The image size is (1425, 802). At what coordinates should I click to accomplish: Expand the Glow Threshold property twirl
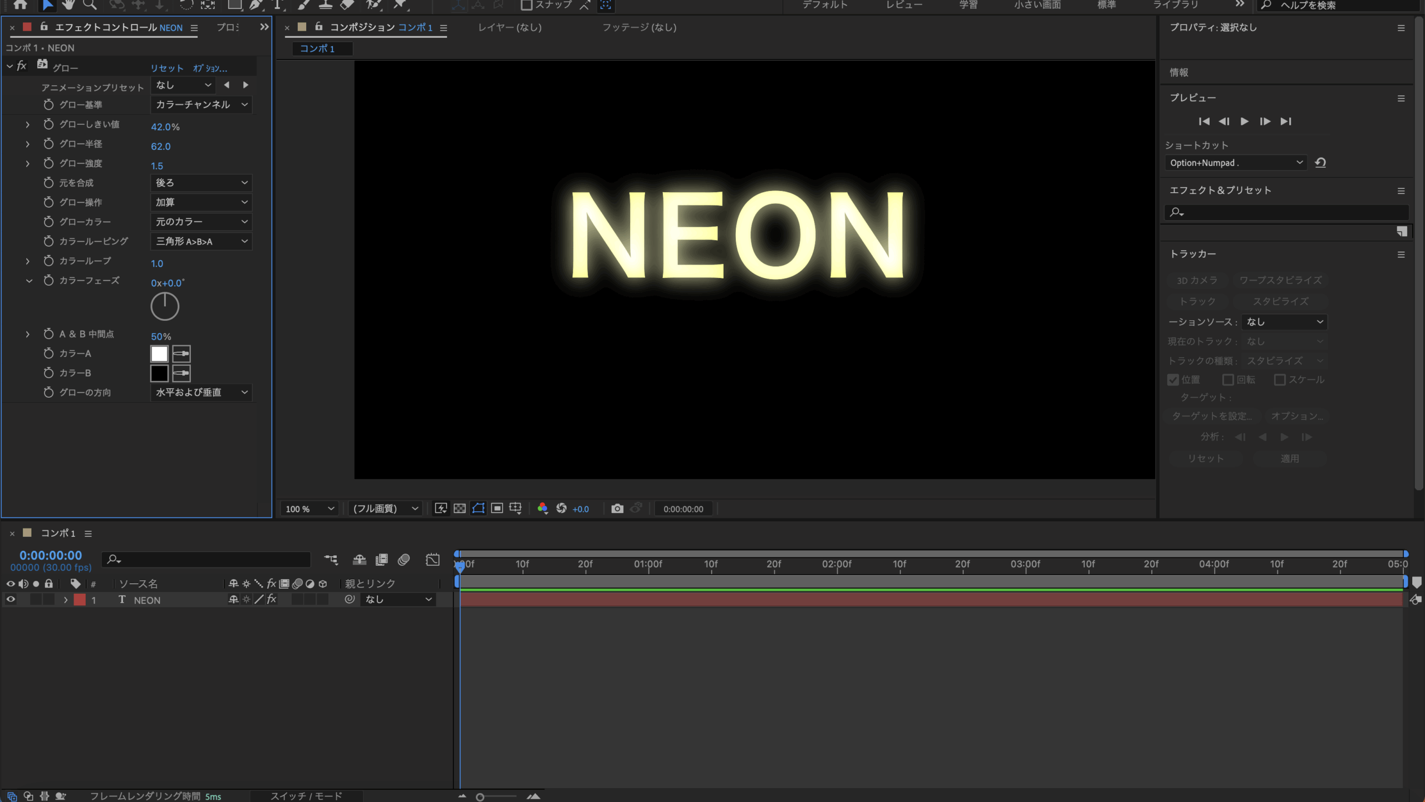coord(27,125)
